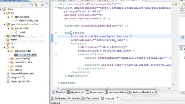Click the uses-sdk line in editor
The image size is (185, 104).
click(x=96, y=26)
